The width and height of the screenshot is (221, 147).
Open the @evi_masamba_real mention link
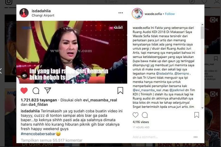click(147, 90)
